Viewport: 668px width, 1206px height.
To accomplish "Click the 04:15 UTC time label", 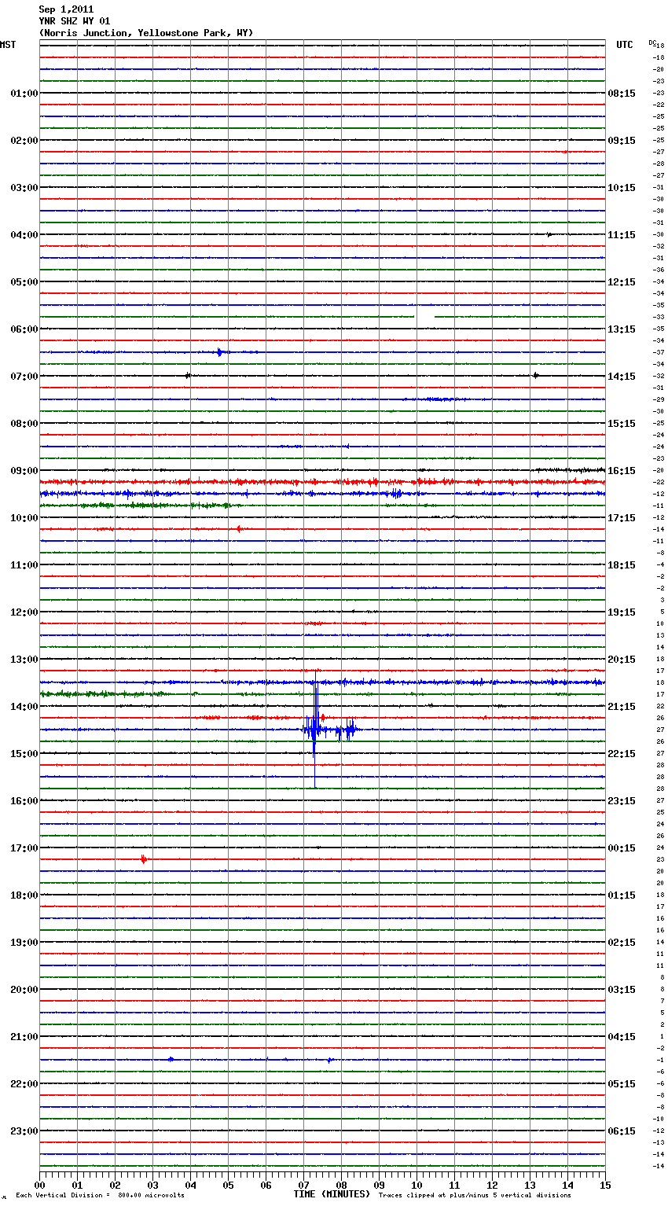I will coord(622,1037).
